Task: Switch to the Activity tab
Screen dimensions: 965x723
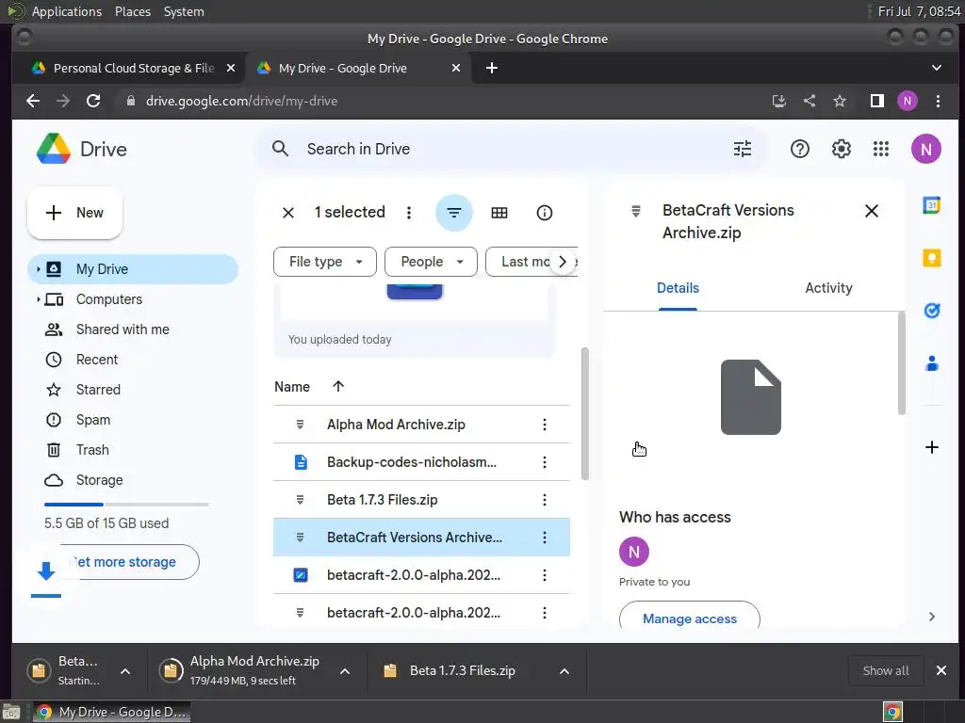Action: point(828,288)
